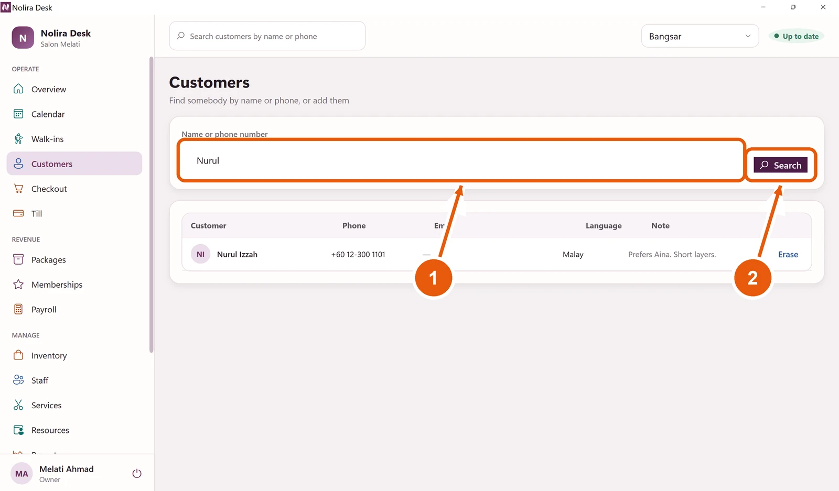Click the Overview home icon
Viewport: 839px width, 491px height.
[x=18, y=89]
